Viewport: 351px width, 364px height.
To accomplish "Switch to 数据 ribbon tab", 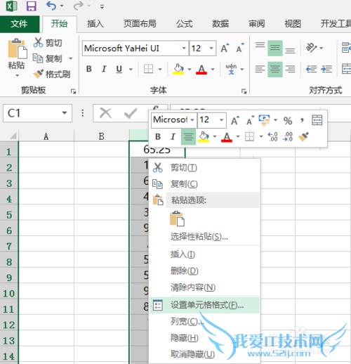I will pyautogui.click(x=220, y=24).
